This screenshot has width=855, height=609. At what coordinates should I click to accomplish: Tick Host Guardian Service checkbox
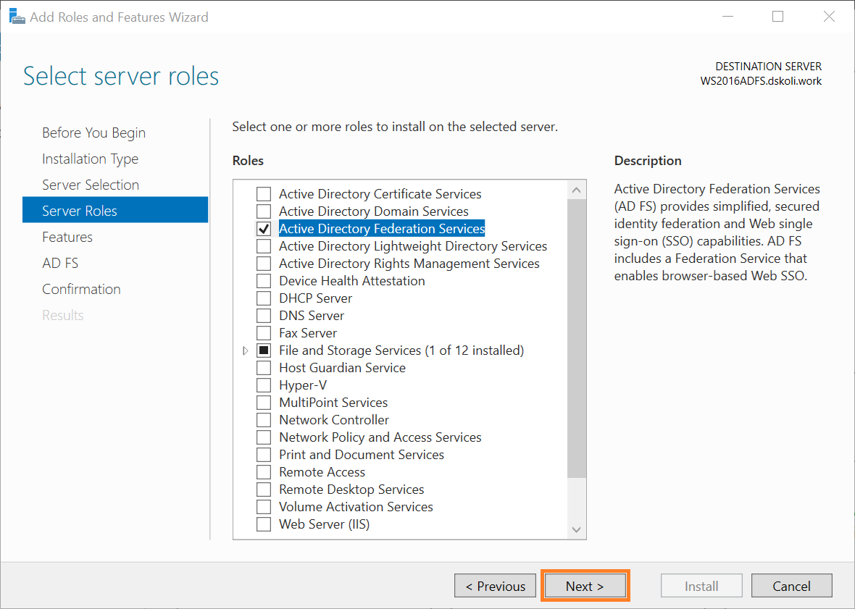tap(264, 368)
